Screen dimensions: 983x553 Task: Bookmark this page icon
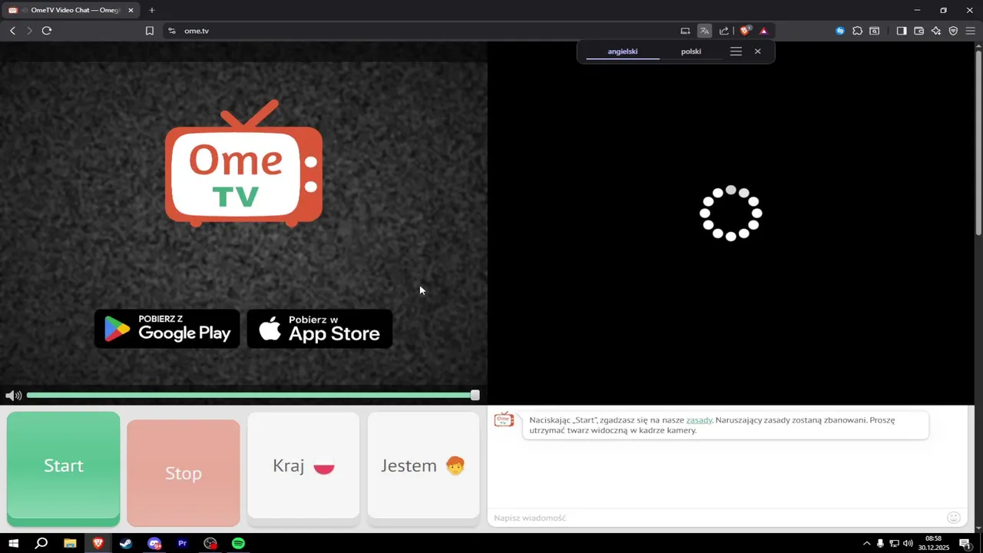[150, 31]
